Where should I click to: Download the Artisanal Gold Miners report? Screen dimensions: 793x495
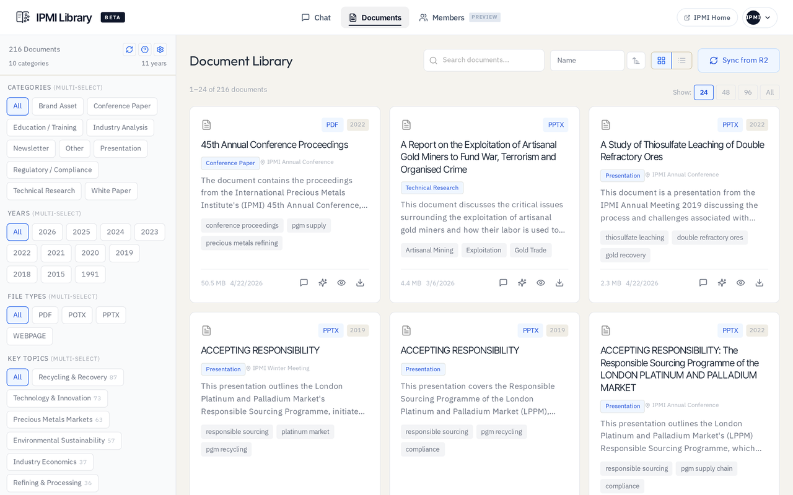pos(559,283)
